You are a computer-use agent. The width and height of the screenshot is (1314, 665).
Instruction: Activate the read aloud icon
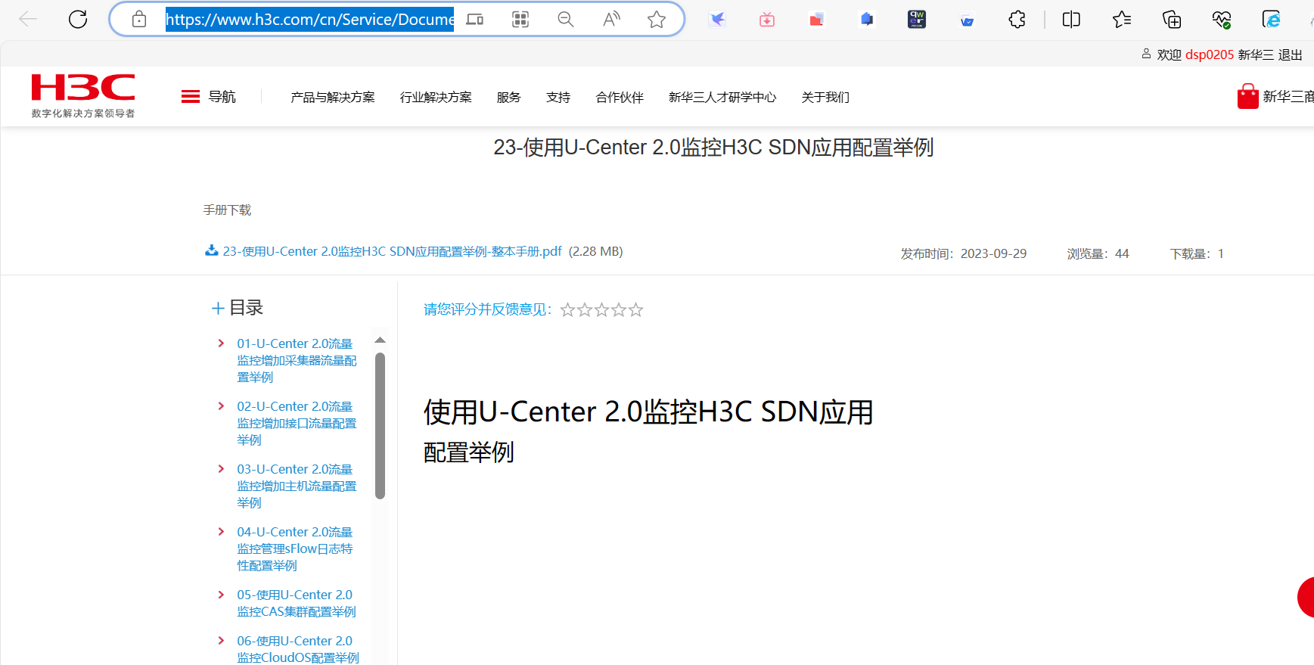(611, 19)
